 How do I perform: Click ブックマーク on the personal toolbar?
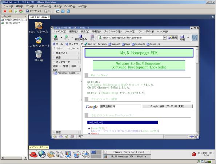coord(74,44)
